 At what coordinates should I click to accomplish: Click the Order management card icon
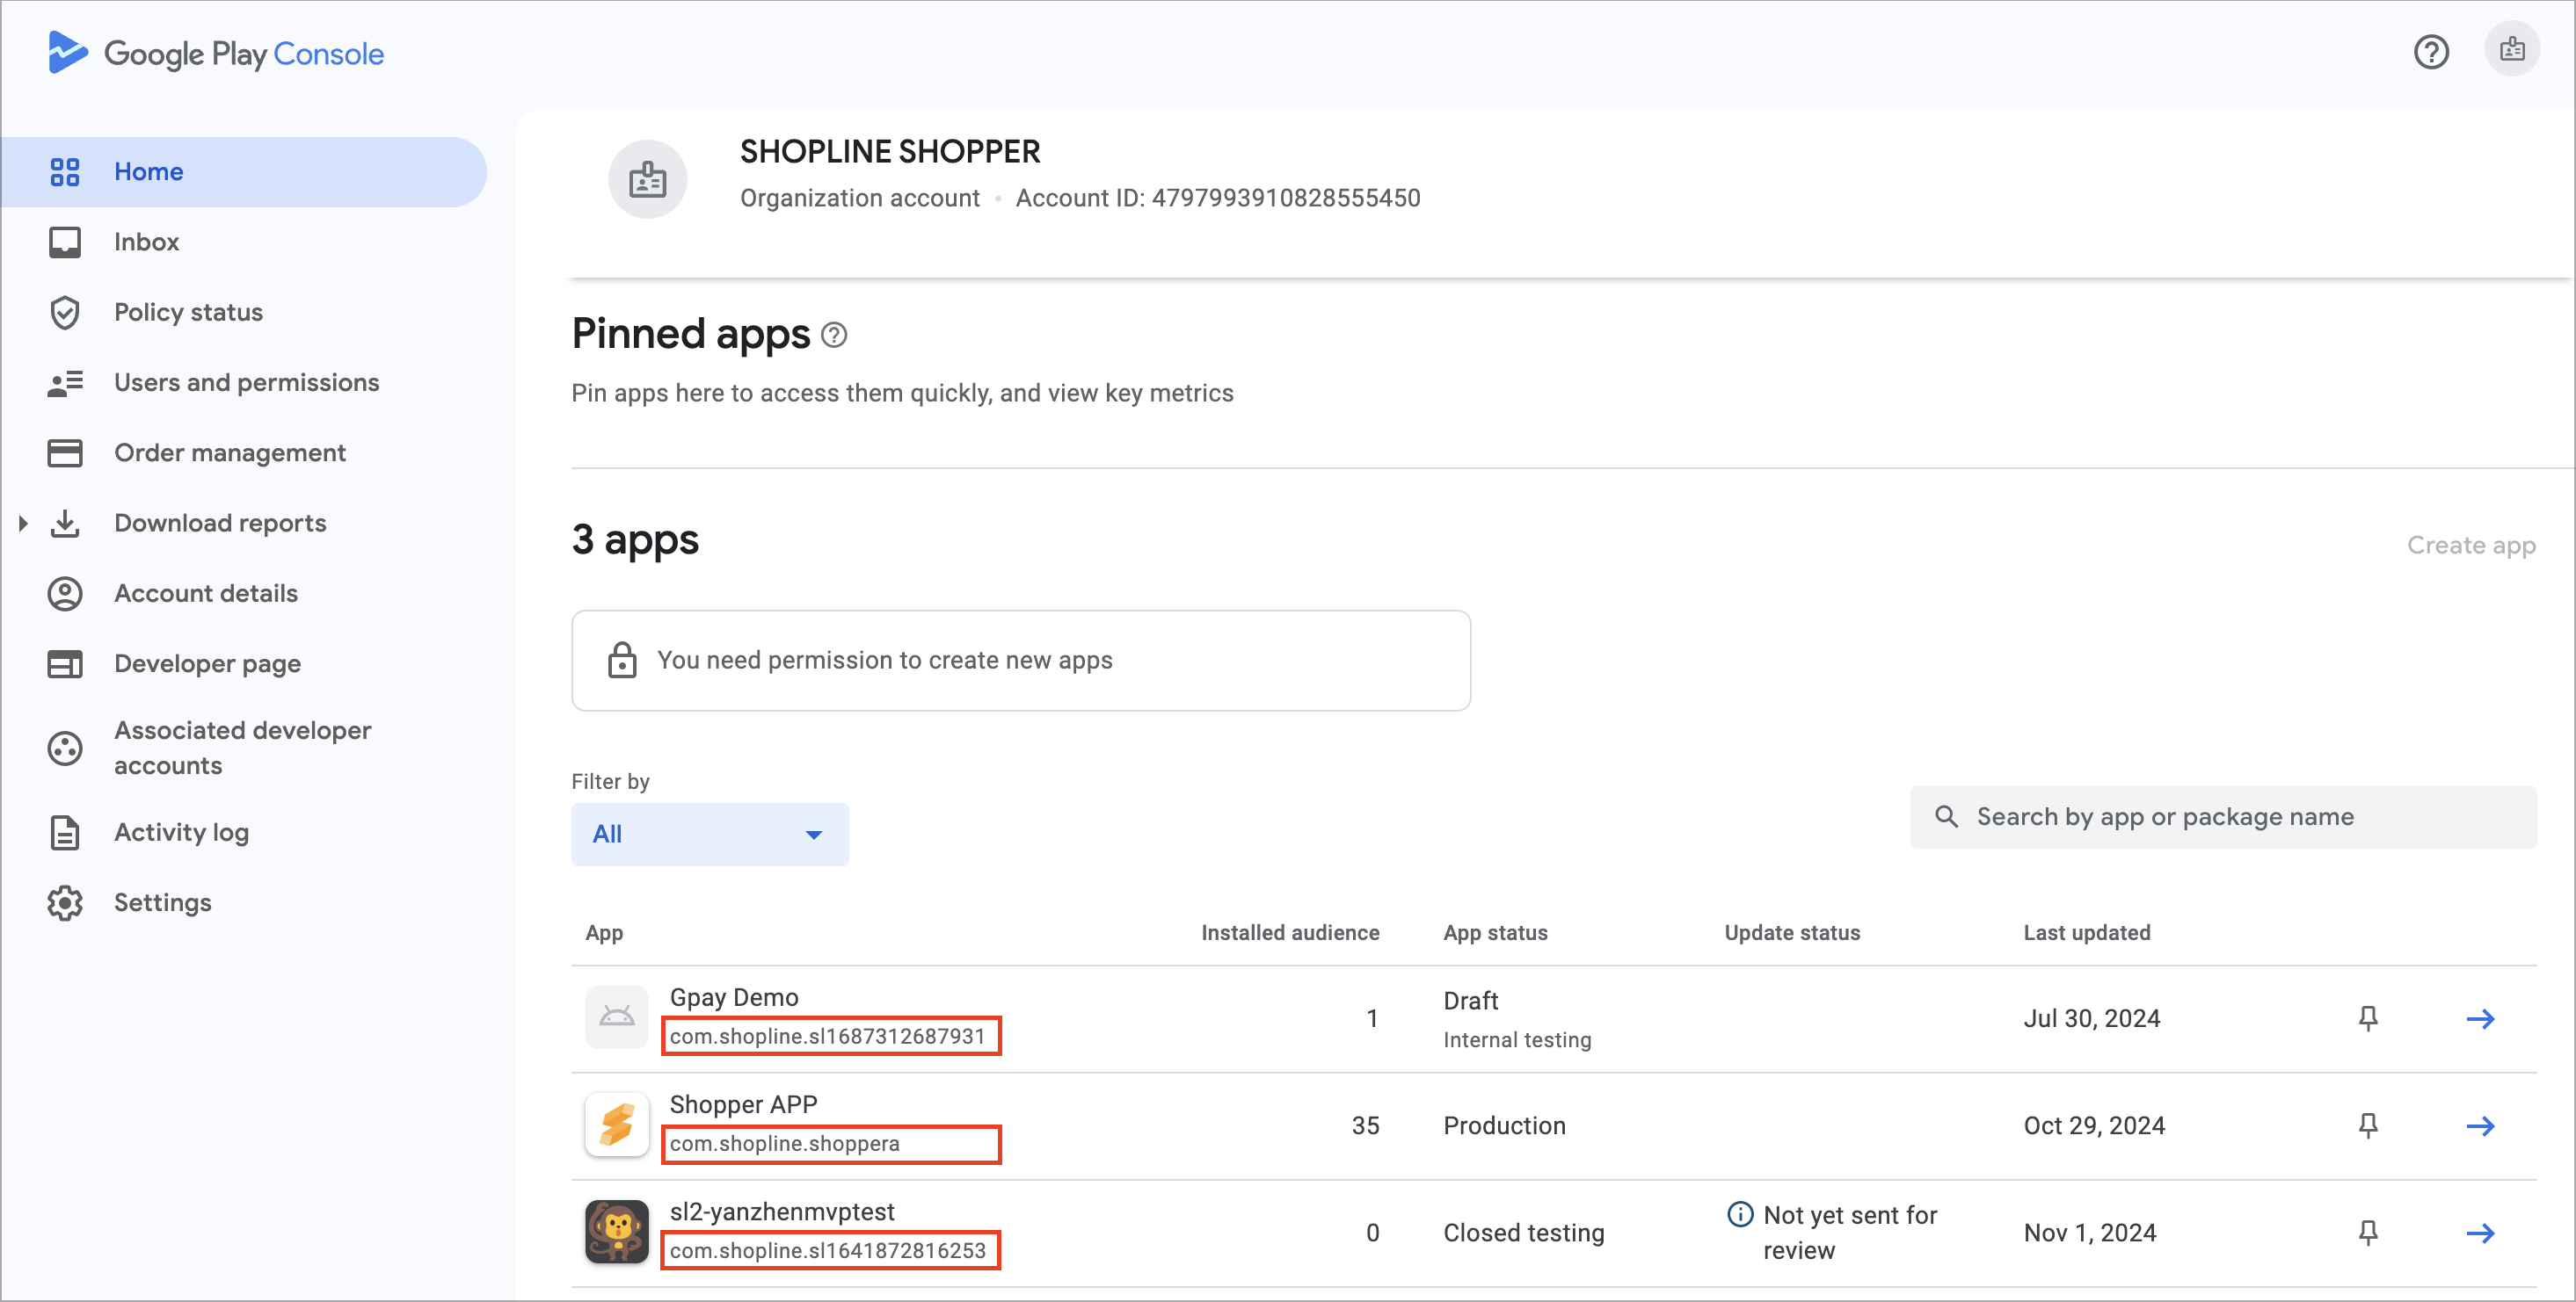(x=65, y=452)
